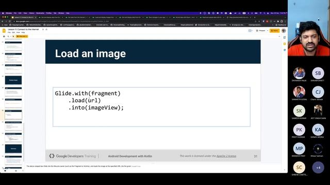Click Android Development with Kotlin footer text
The width and height of the screenshot is (330, 185).
(x=130, y=156)
